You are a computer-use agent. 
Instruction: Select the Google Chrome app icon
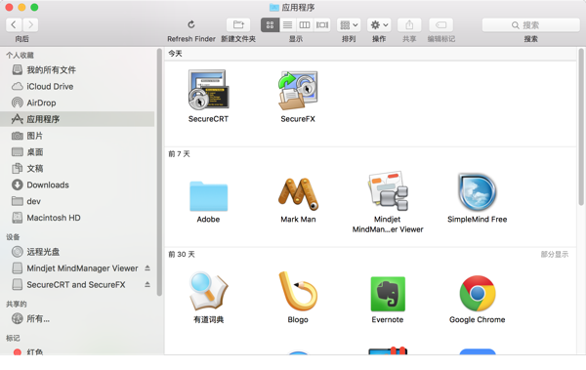coord(478,294)
